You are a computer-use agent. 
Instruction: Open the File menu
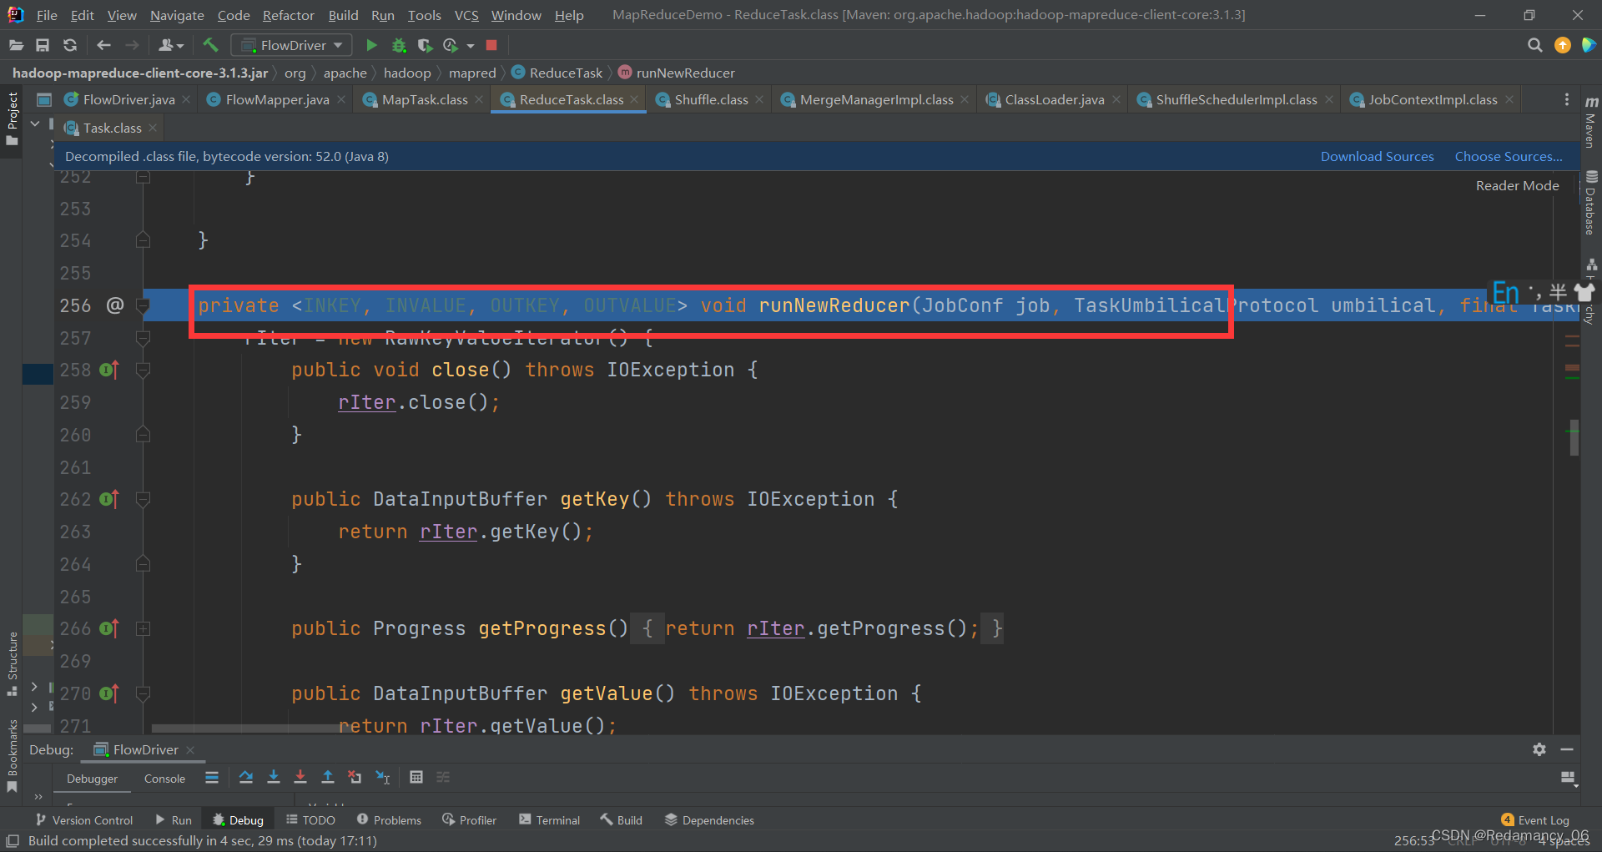pyautogui.click(x=47, y=15)
